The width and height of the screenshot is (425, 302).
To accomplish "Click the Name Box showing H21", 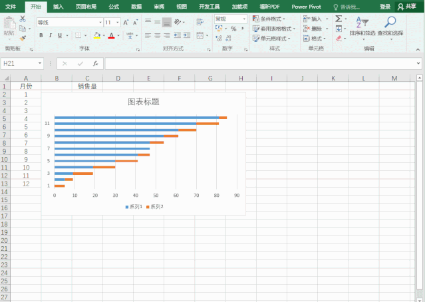I will 18,63.
